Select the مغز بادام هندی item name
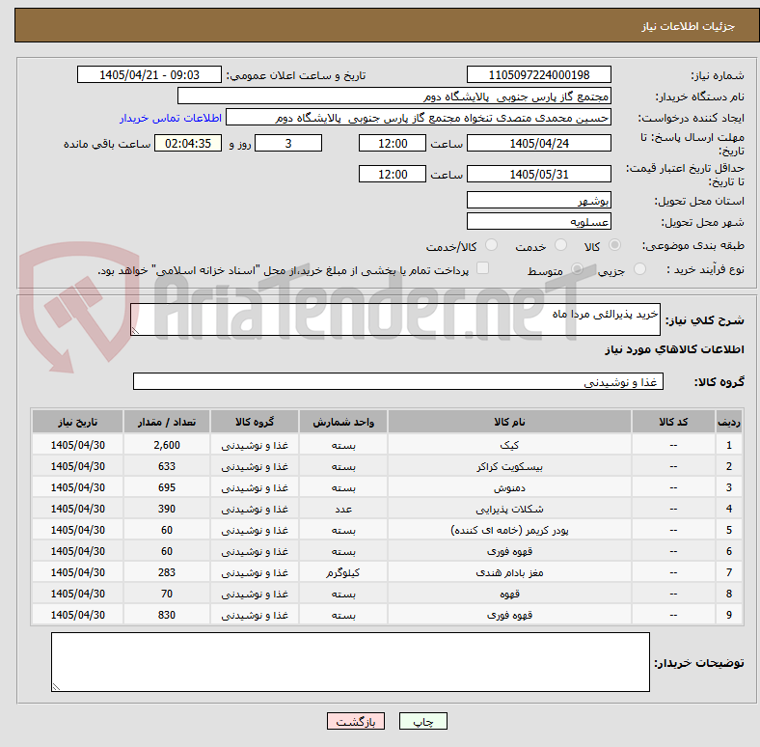This screenshot has width=760, height=747. (509, 572)
